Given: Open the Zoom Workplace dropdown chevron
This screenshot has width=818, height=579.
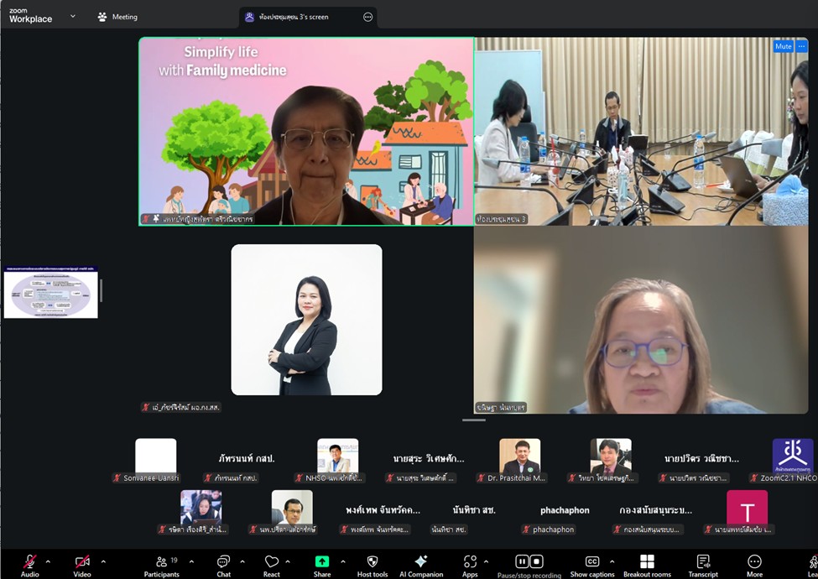Looking at the screenshot, I should 73,16.
